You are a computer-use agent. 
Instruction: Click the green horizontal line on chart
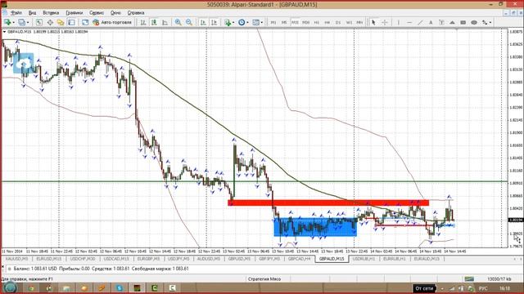254,181
